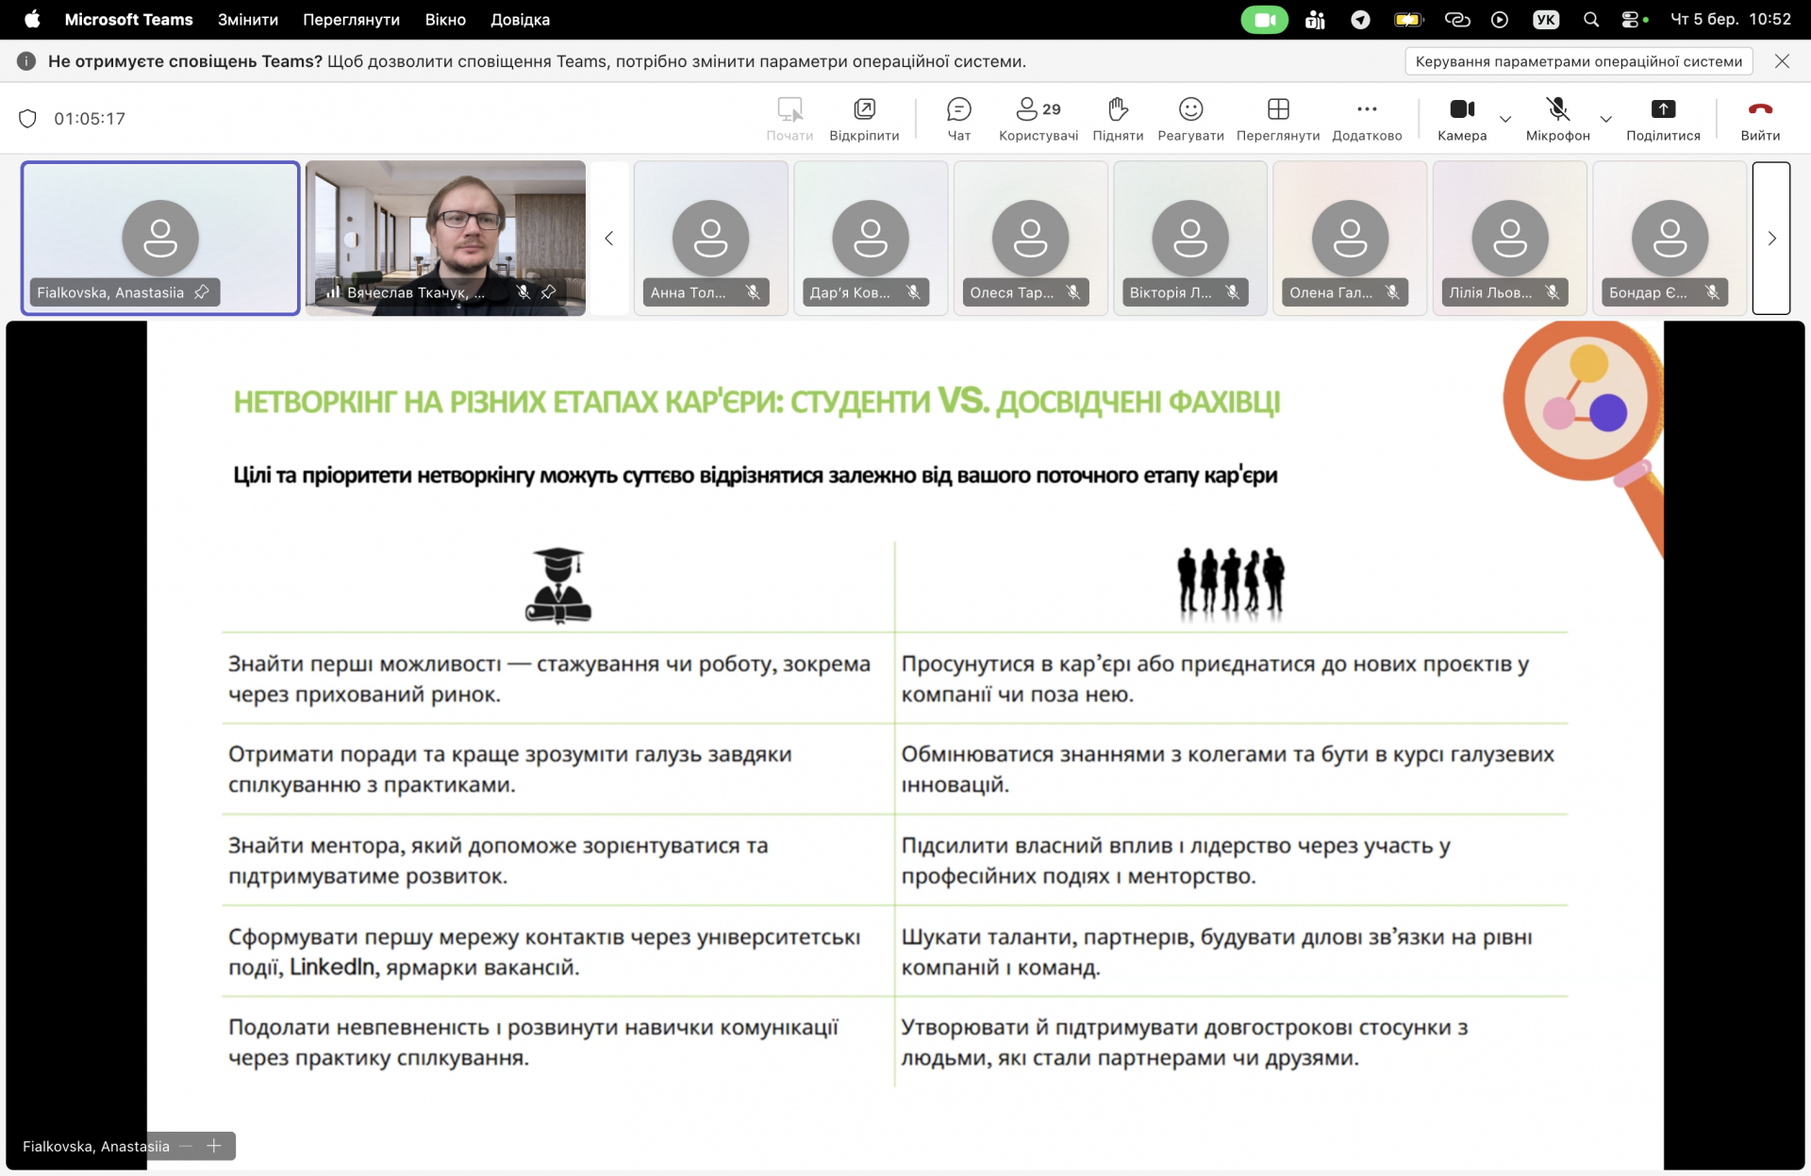The image size is (1811, 1176).
Task: Show the Користувачі participants list
Action: tap(1038, 119)
